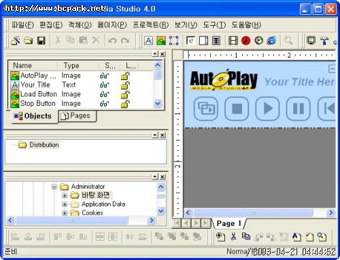Click the Pause button on the canvas
The width and height of the screenshot is (340, 260).
click(x=299, y=109)
